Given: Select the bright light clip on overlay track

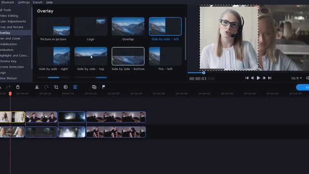Looking at the screenshot, I should (x=71, y=117).
